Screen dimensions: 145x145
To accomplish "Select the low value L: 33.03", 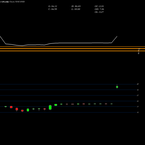I will pos(76,9).
